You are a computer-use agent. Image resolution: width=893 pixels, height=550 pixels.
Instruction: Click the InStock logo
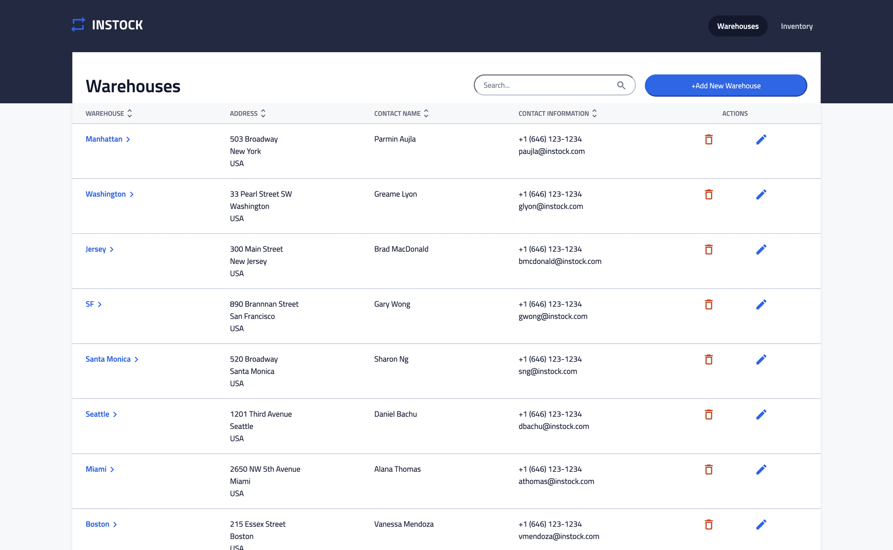point(107,25)
